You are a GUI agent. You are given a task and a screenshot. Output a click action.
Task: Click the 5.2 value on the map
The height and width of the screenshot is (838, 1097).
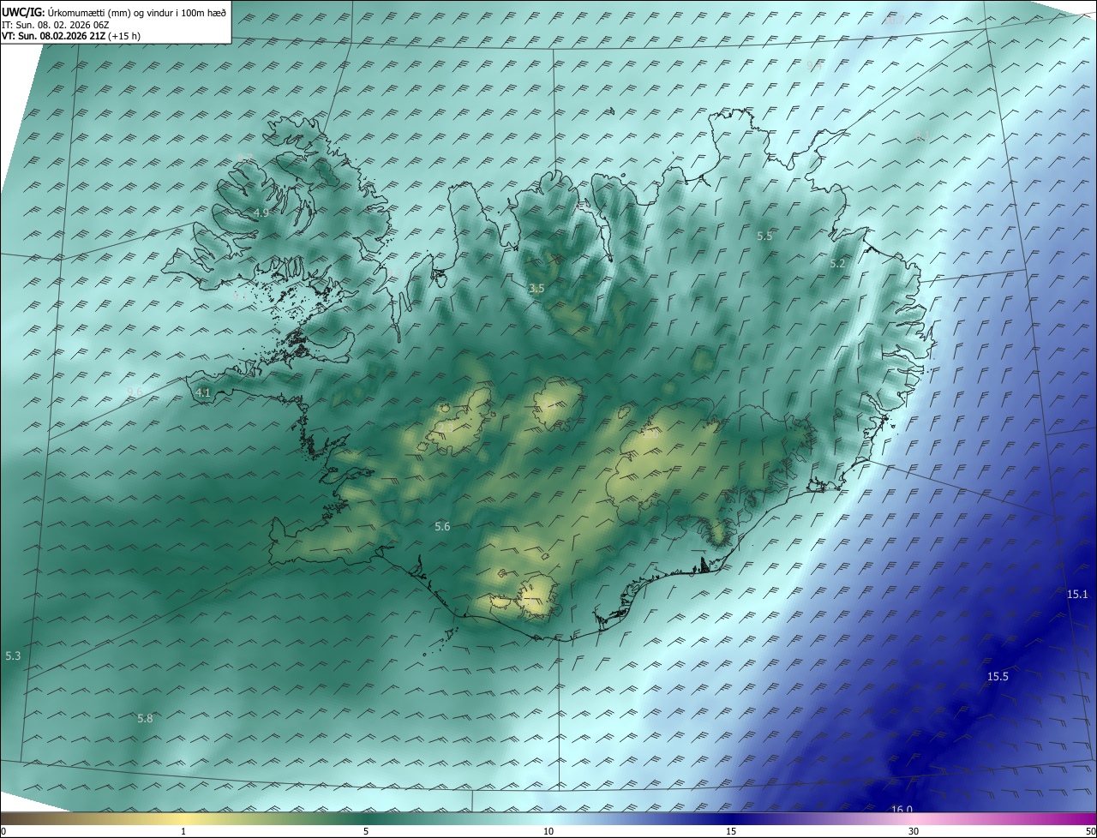837,264
